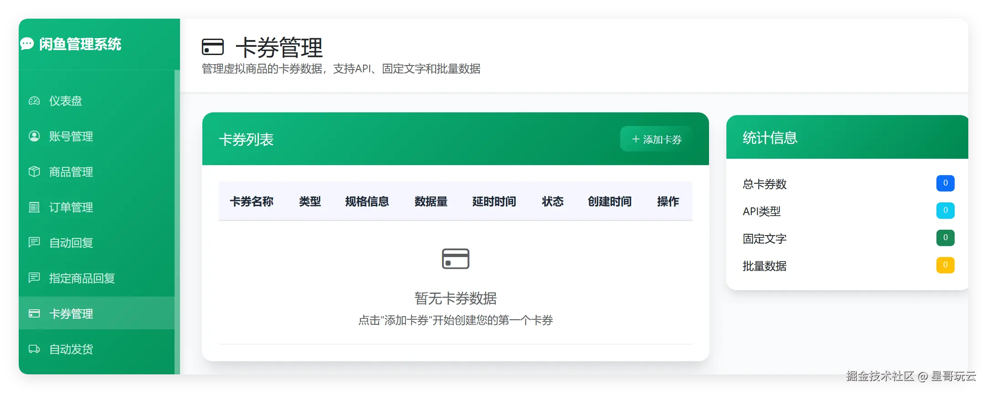Navigate to 订单管理
This screenshot has width=987, height=393.
coord(97,207)
